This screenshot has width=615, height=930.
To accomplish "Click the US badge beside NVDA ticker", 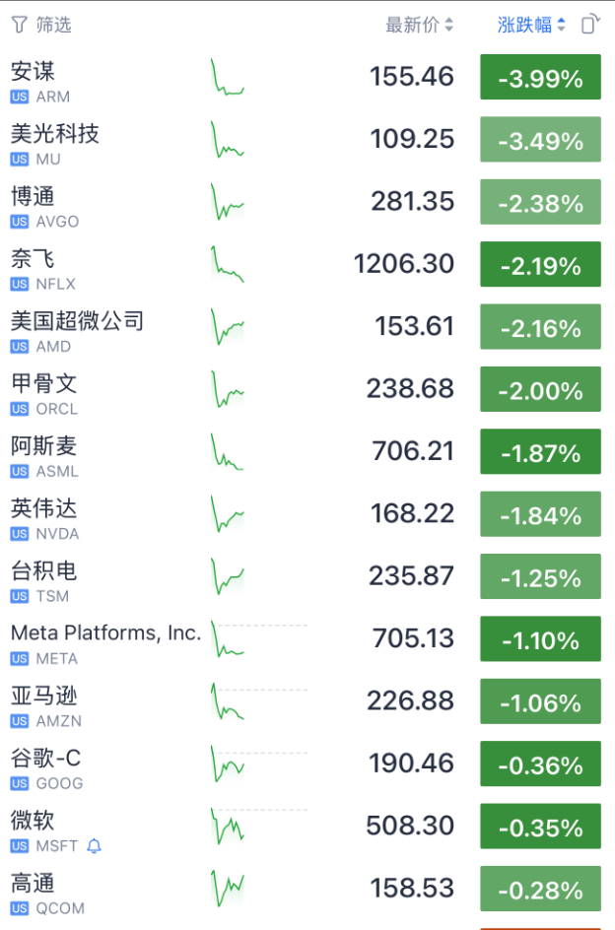I will [20, 534].
